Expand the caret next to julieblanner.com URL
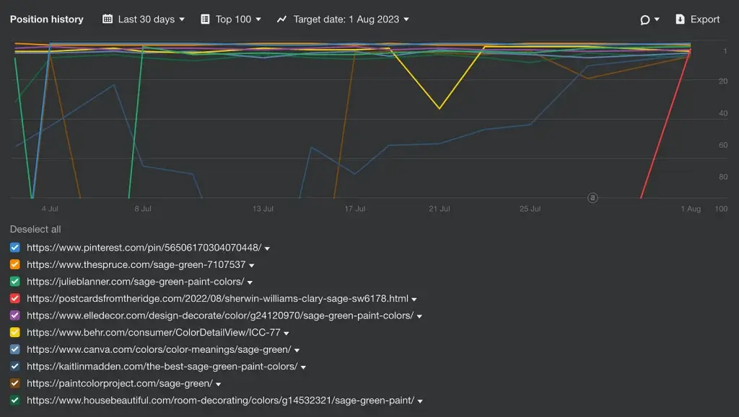739x417 pixels. pyautogui.click(x=250, y=282)
